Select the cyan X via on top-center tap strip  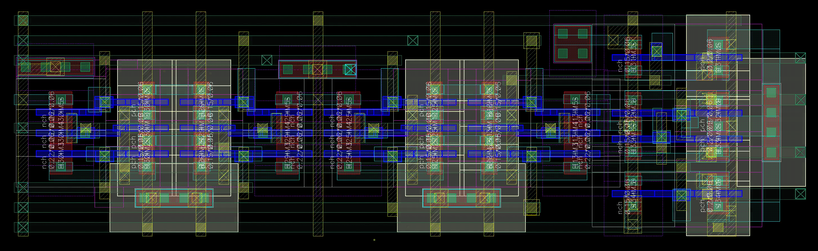tap(350, 70)
